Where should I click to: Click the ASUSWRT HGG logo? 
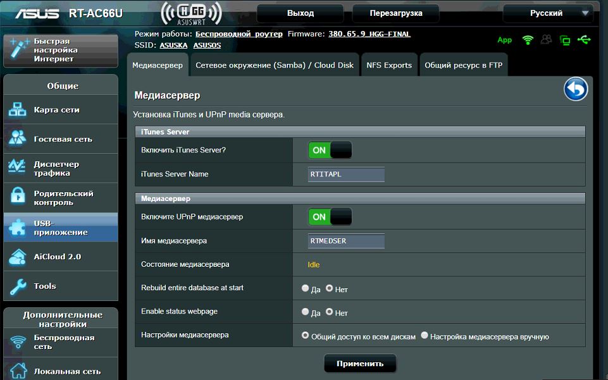click(x=191, y=13)
